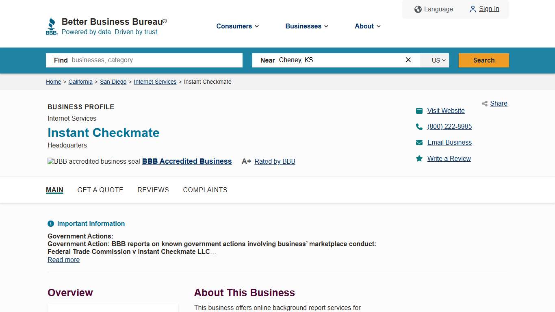Screen dimensions: 555x312
Task: Open the US country dropdown
Action: click(x=434, y=60)
